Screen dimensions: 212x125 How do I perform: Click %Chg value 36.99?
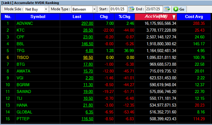(129, 51)
